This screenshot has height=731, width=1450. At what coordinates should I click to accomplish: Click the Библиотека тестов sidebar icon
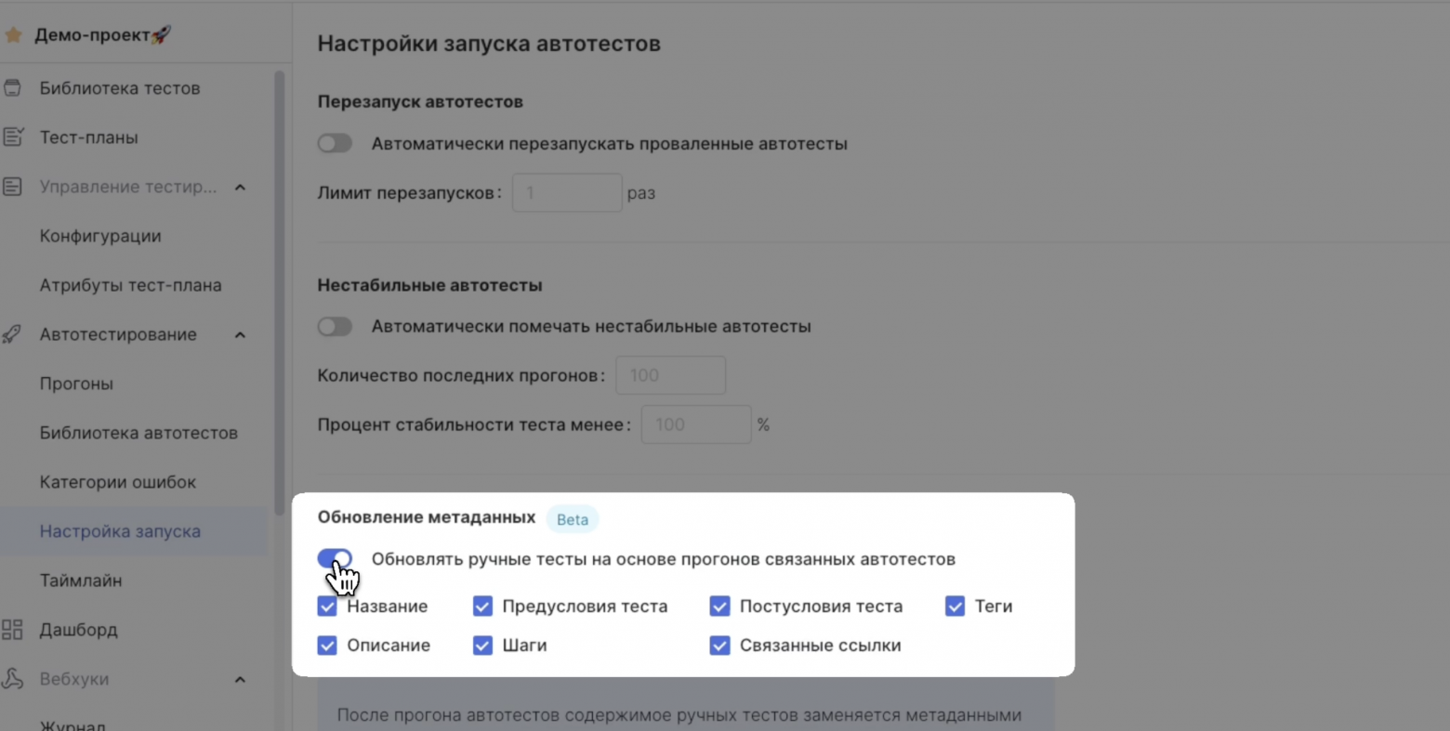point(13,87)
